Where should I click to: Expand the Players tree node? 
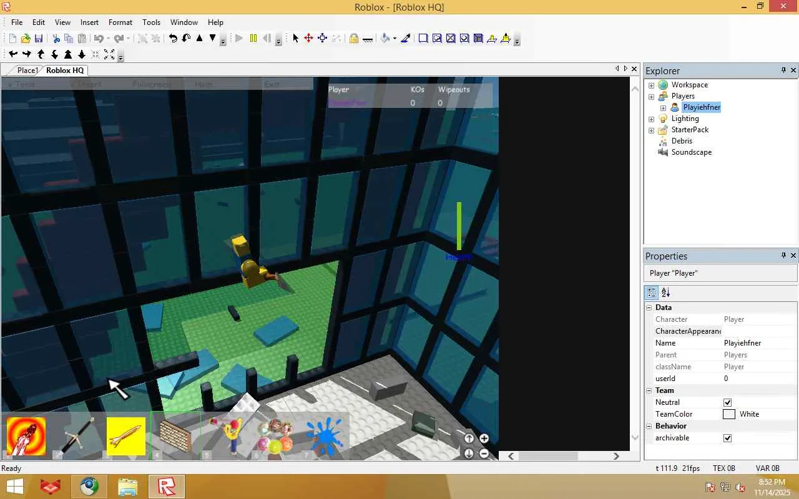coord(651,96)
